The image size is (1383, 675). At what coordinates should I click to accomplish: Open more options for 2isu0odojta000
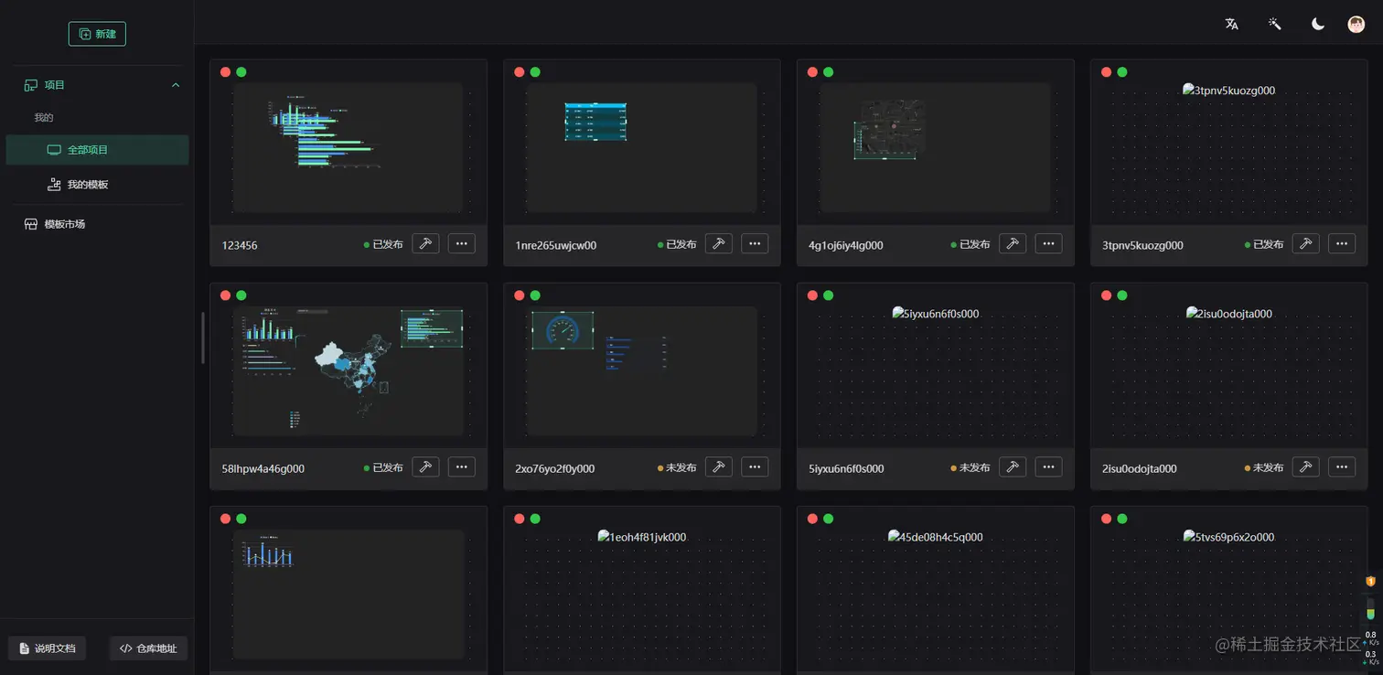click(1342, 466)
